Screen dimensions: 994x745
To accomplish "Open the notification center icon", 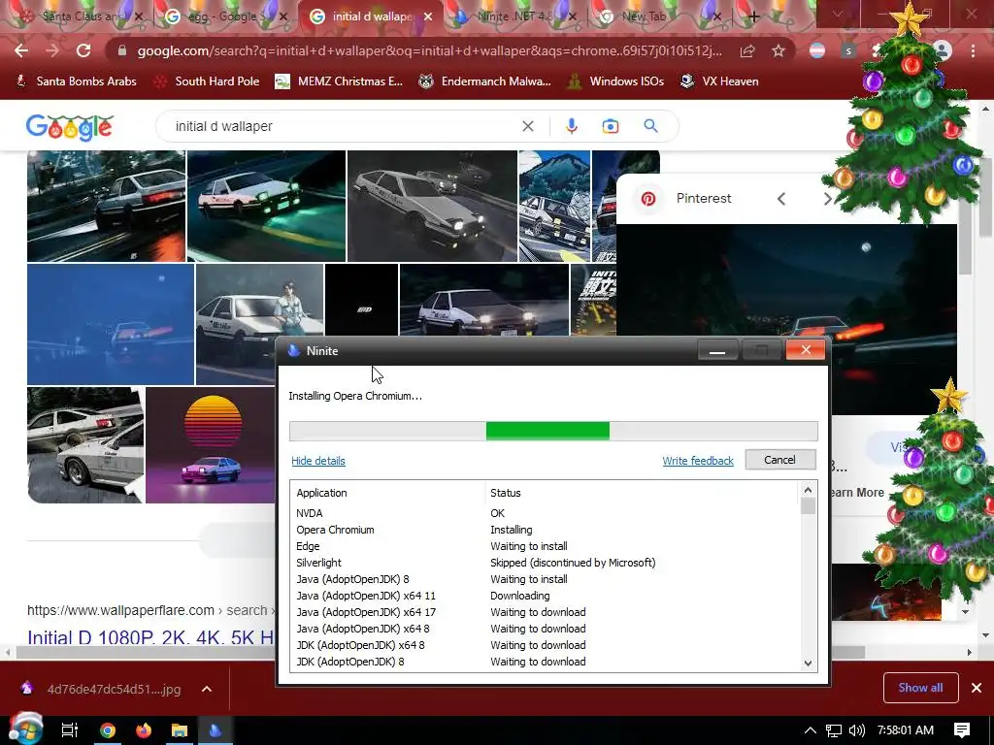I will click(962, 730).
